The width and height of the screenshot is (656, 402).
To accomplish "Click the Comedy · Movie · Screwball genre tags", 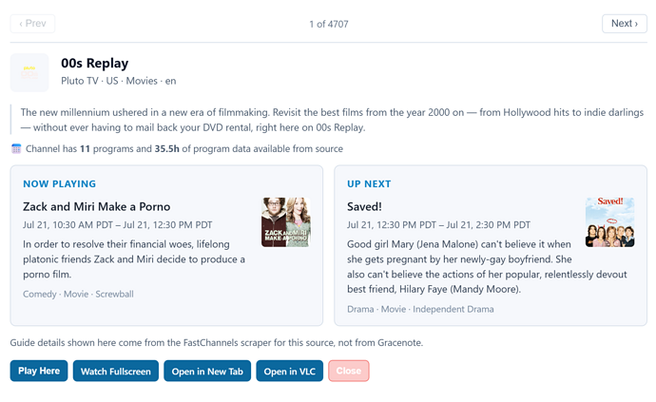I will (78, 294).
